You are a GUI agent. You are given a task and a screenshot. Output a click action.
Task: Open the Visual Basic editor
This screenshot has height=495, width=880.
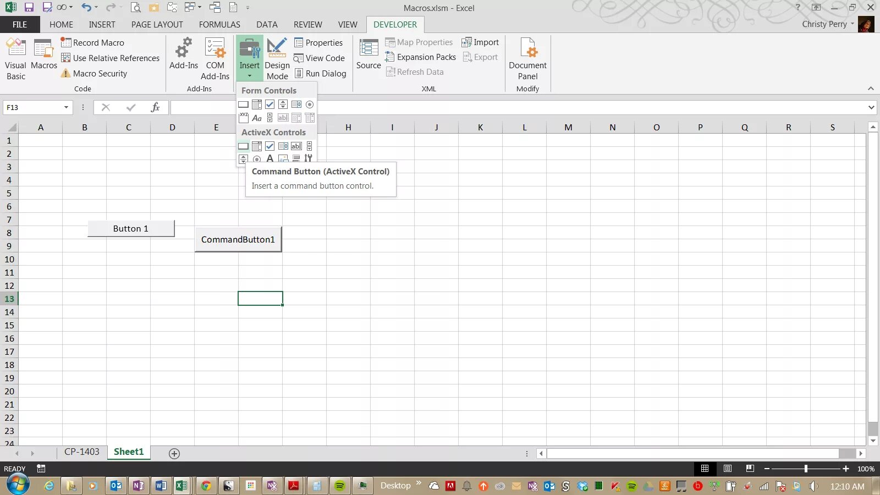tap(16, 59)
